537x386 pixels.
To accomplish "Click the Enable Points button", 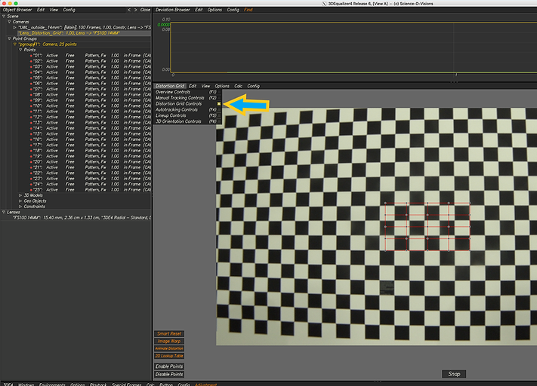I will [x=169, y=366].
